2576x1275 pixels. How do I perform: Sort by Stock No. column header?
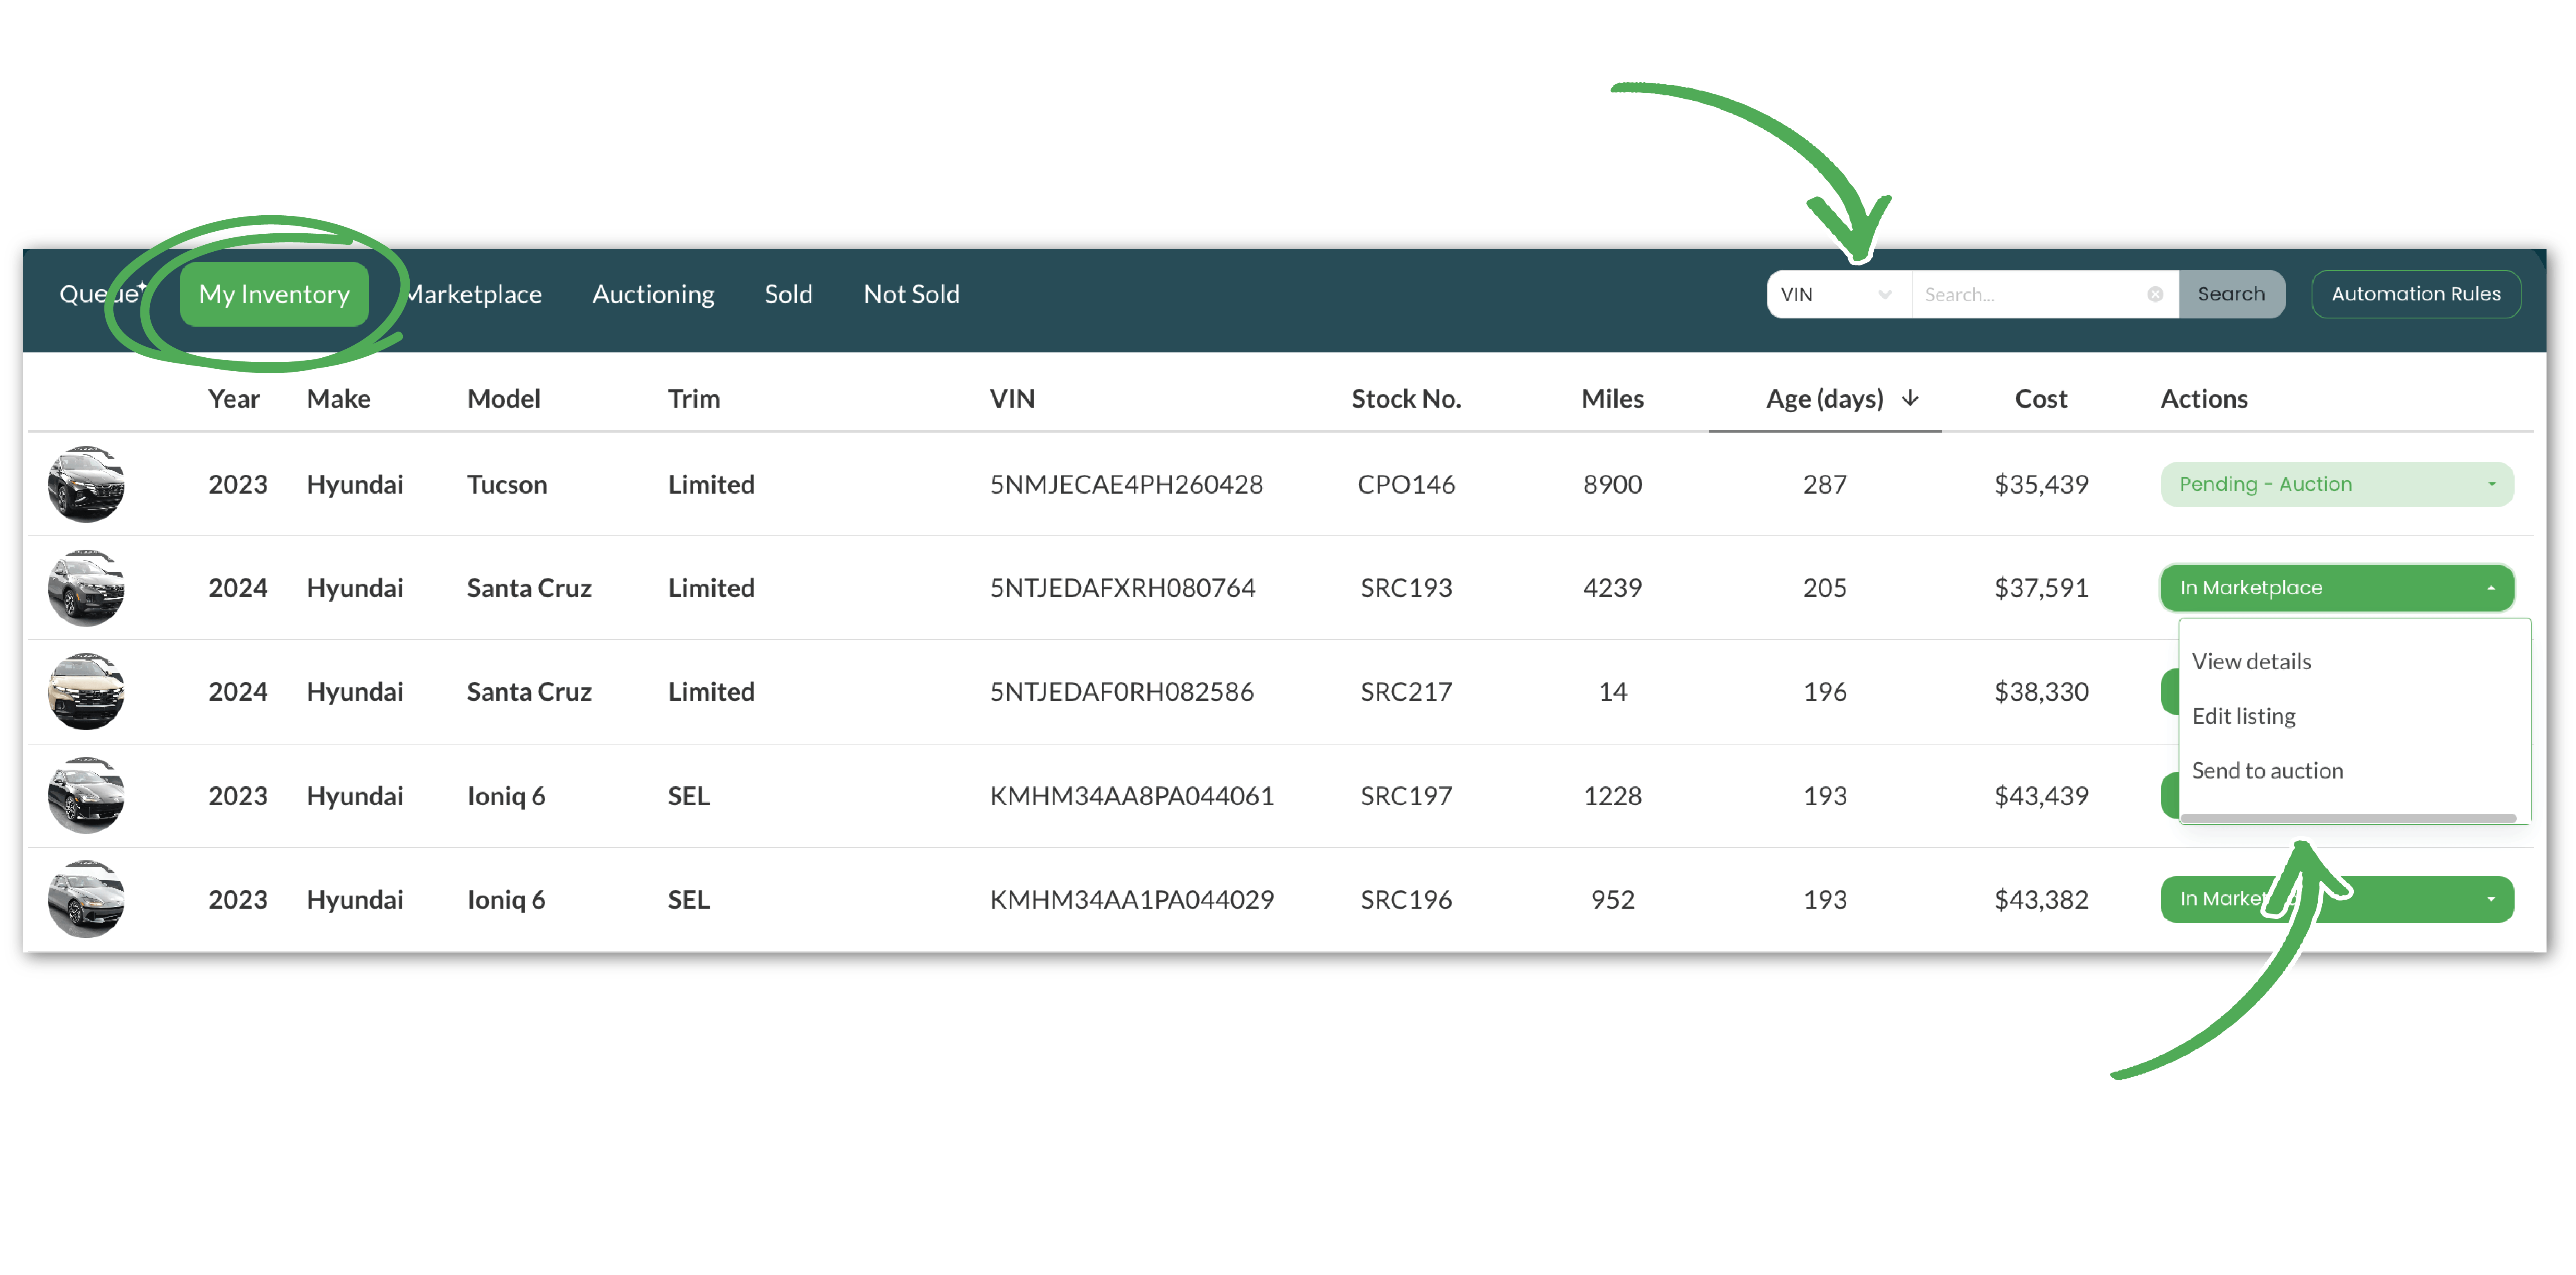click(x=1406, y=399)
